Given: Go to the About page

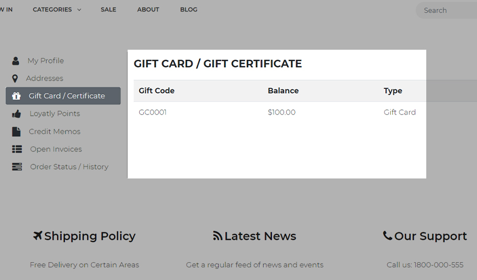Looking at the screenshot, I should click(x=148, y=9).
